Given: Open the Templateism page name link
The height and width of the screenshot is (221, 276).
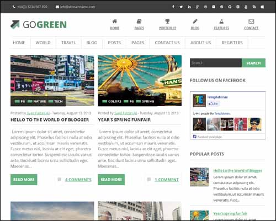Looking at the screenshot, I should 217,97.
